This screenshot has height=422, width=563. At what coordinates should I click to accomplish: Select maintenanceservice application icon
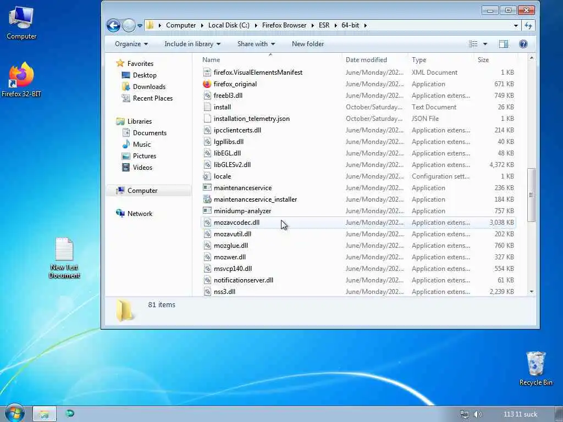pos(207,188)
